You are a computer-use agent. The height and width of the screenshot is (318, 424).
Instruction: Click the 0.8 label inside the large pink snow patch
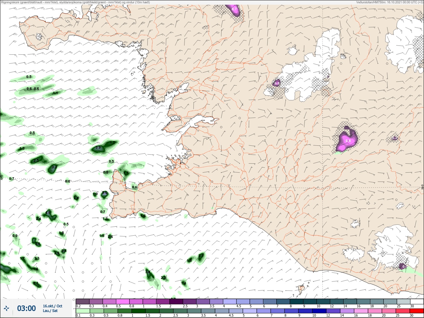pos(348,141)
